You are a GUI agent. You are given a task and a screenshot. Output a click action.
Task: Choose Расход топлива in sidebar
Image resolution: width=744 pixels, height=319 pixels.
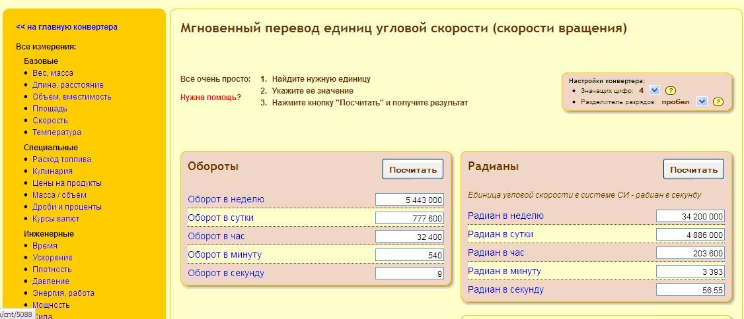61,159
